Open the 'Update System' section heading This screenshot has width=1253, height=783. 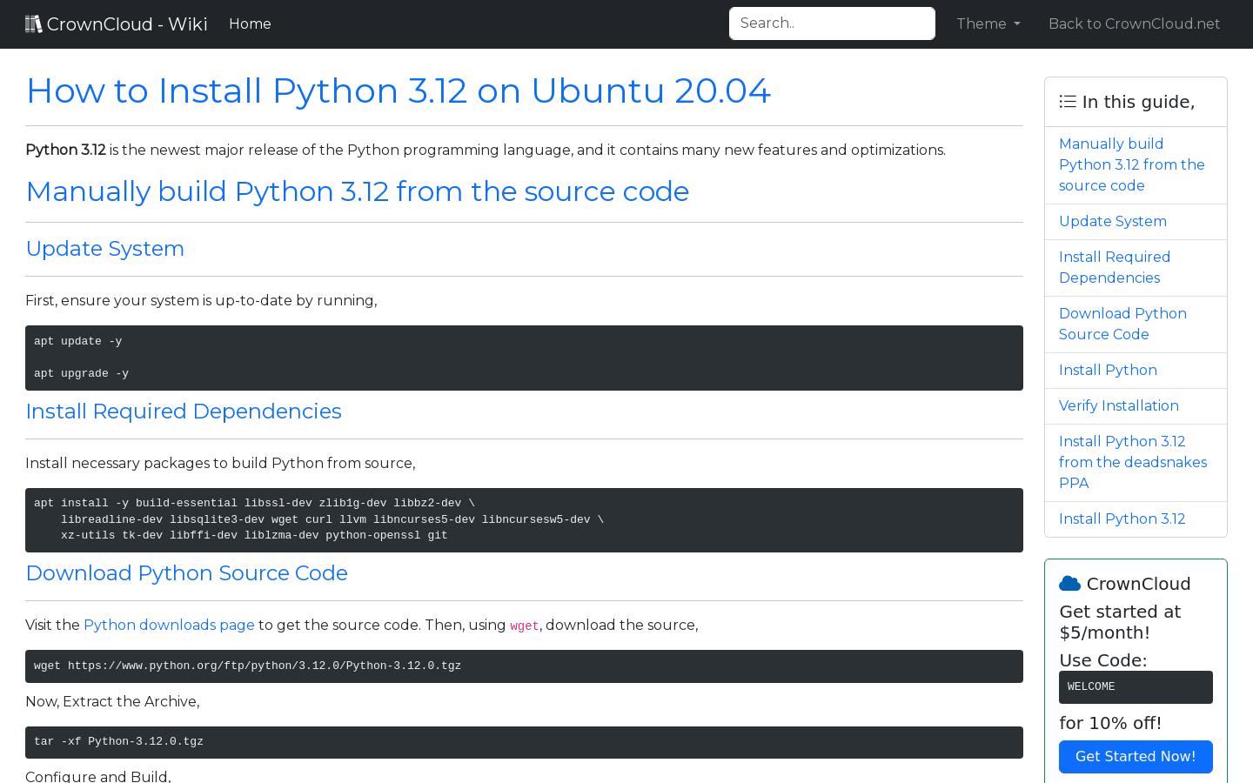pos(104,249)
